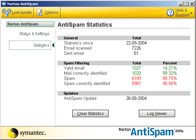The image size is (196, 140).
Task: Click the spam total 6199
Action: pos(136,78)
